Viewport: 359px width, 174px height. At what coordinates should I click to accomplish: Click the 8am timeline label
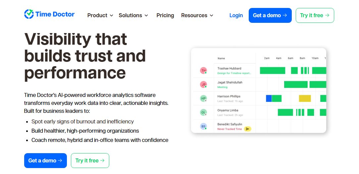302,58
